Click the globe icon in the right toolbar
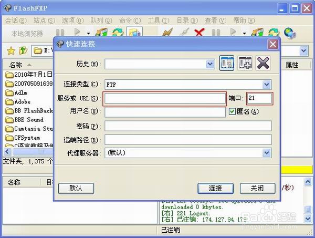The height and width of the screenshot is (238, 315). click(290, 33)
